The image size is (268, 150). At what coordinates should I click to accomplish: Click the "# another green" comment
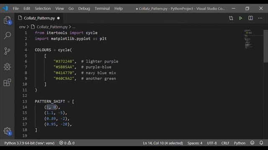pyautogui.click(x=99, y=79)
